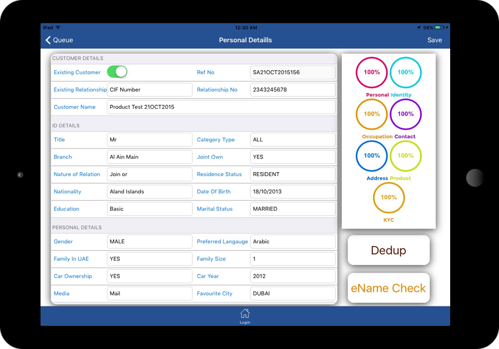Viewport: 499px width, 349px height.
Task: Toggle the Existing Customer switch off
Action: pos(117,72)
